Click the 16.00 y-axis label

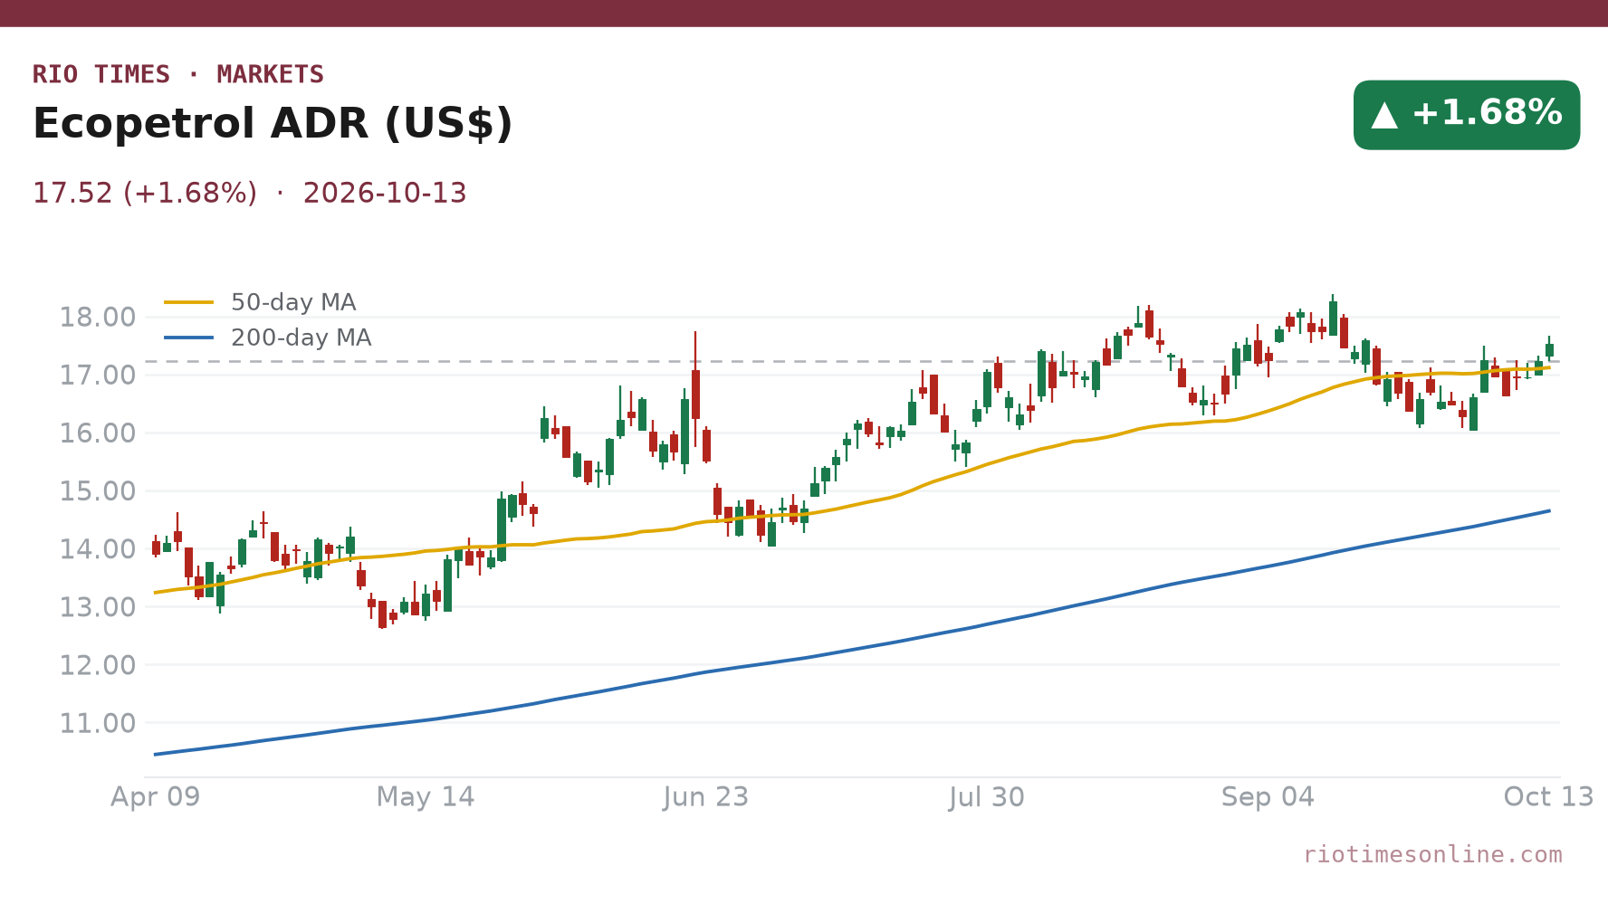pyautogui.click(x=97, y=433)
